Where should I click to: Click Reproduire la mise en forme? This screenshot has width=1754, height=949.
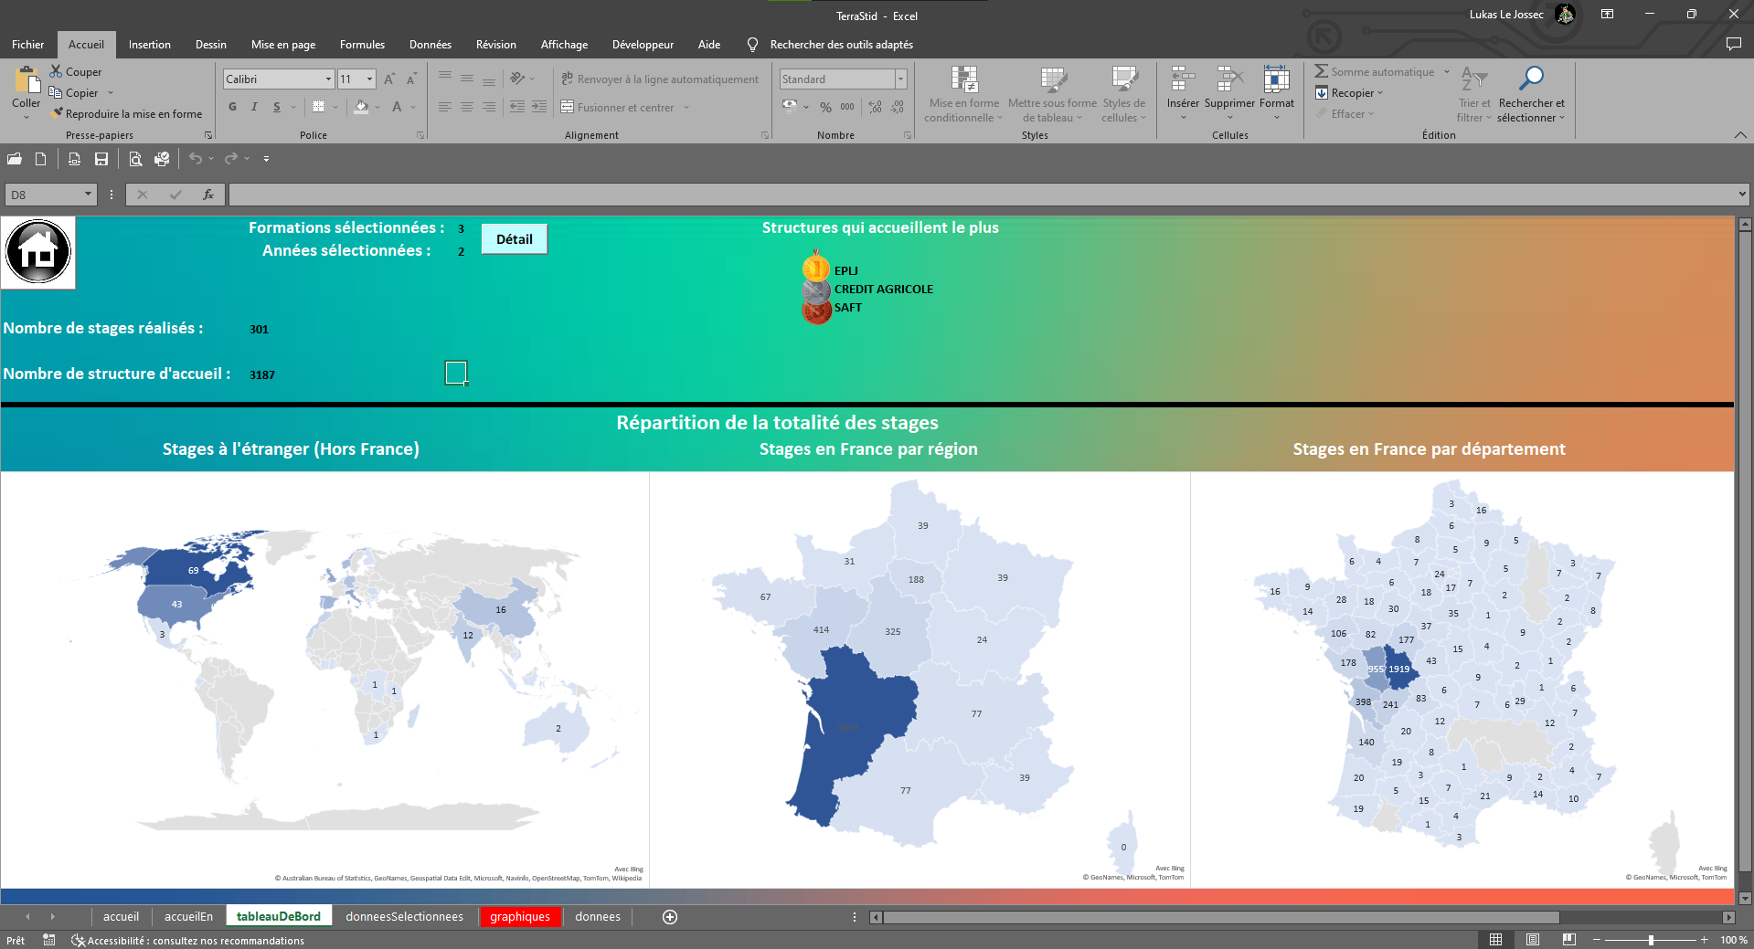[126, 114]
